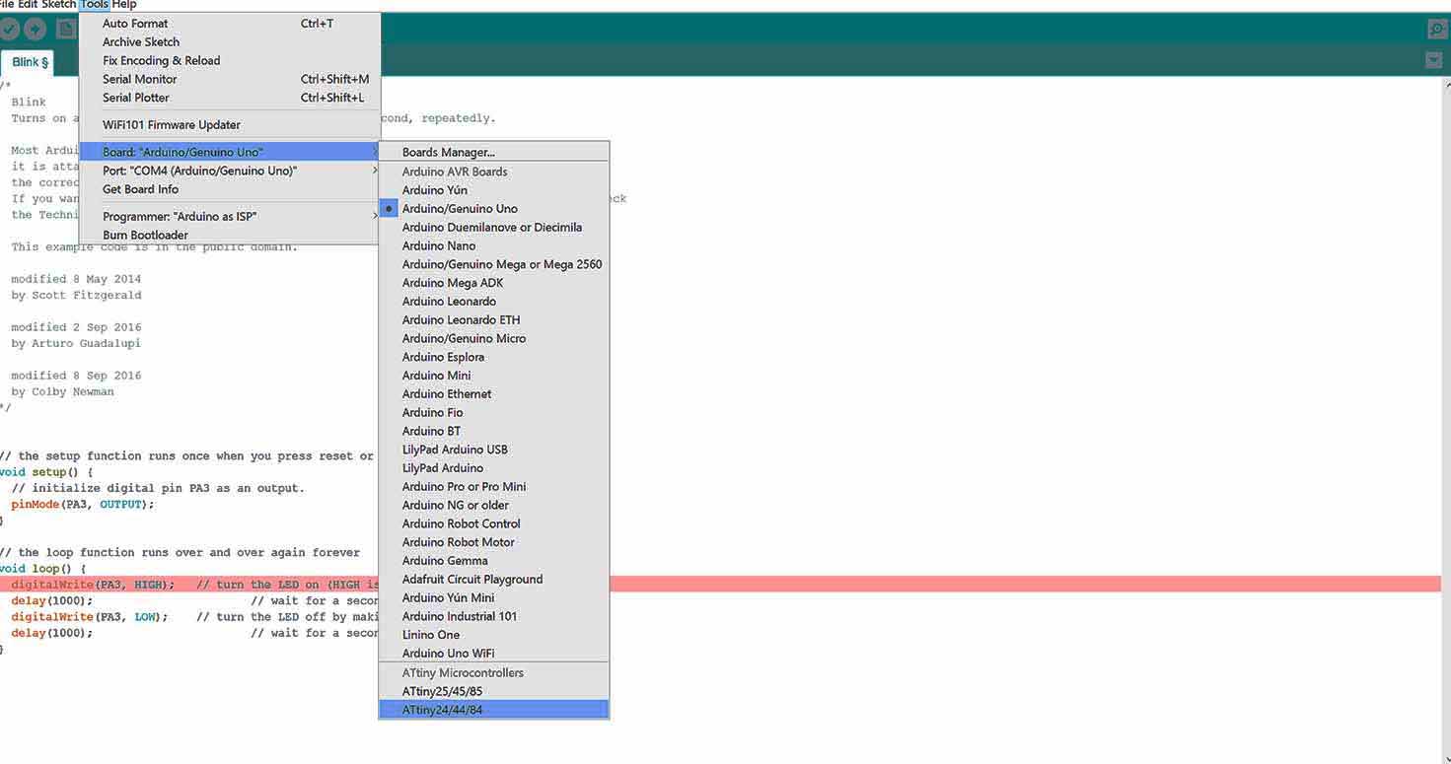Choose Arduino Industrial 101
1451x764 pixels.
click(x=494, y=617)
